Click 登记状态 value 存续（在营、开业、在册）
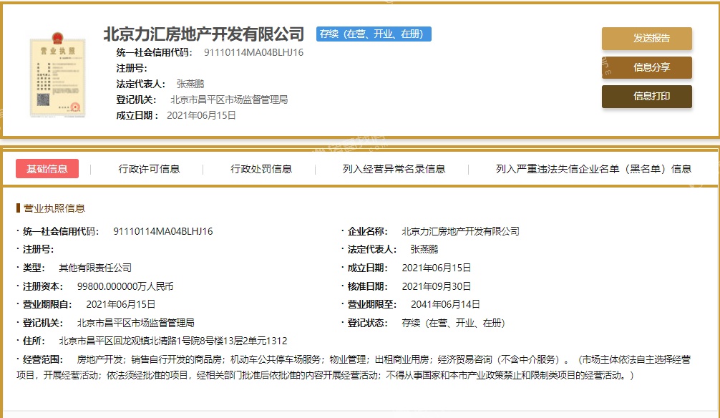Screen dimensions: 720x418 pyautogui.click(x=453, y=323)
